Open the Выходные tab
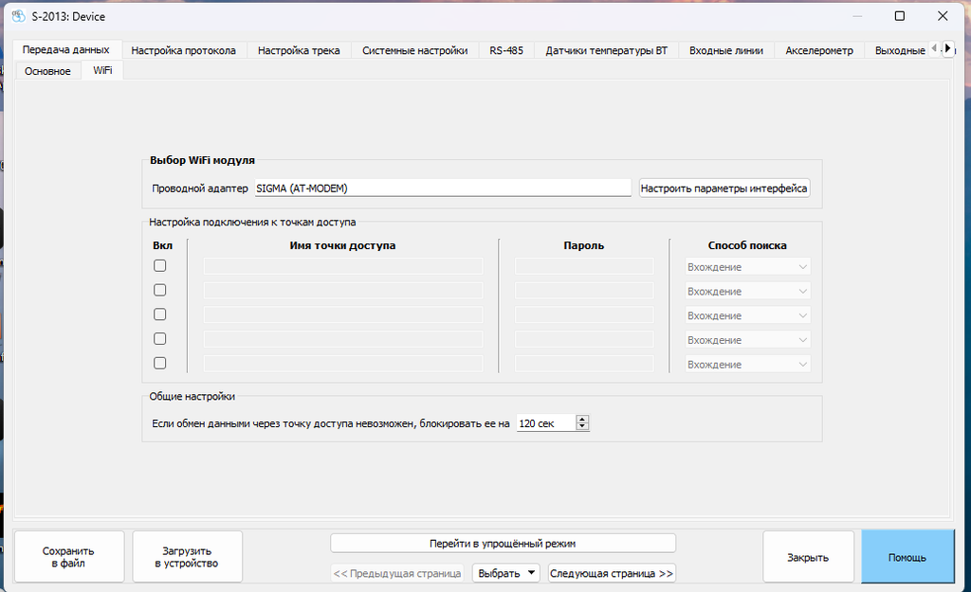 [899, 50]
